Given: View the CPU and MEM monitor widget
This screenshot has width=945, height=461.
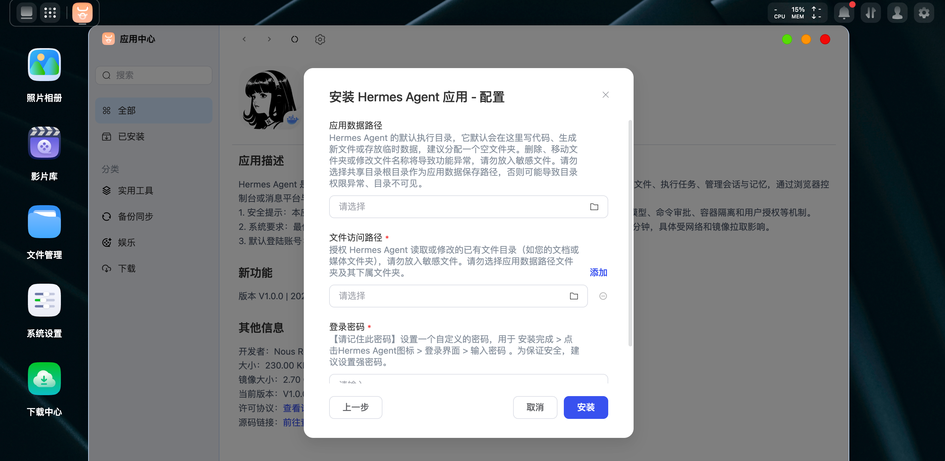Looking at the screenshot, I should (x=798, y=13).
